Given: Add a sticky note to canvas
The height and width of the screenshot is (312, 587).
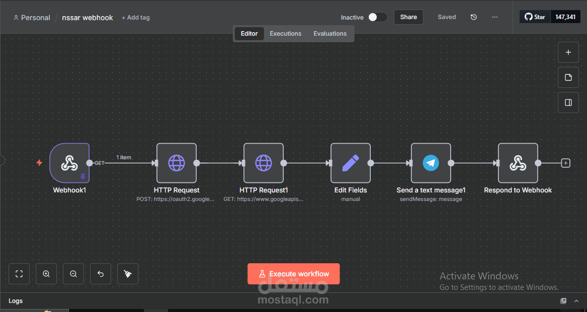Looking at the screenshot, I should pos(568,77).
